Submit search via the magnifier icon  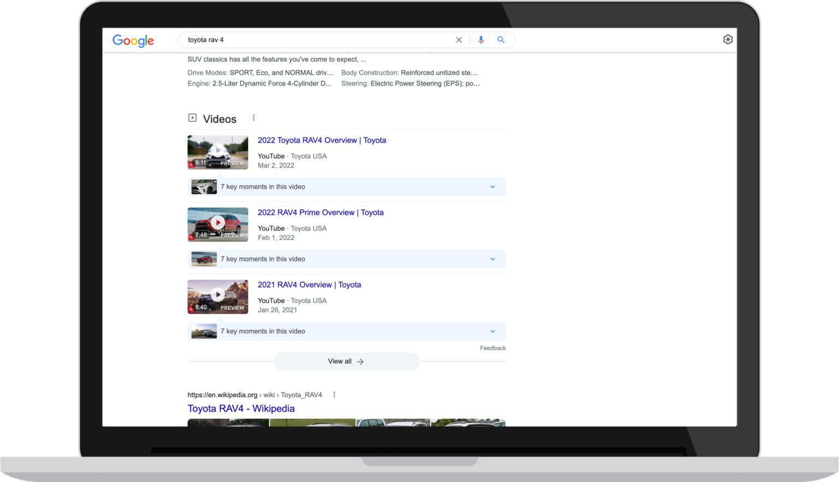[501, 39]
